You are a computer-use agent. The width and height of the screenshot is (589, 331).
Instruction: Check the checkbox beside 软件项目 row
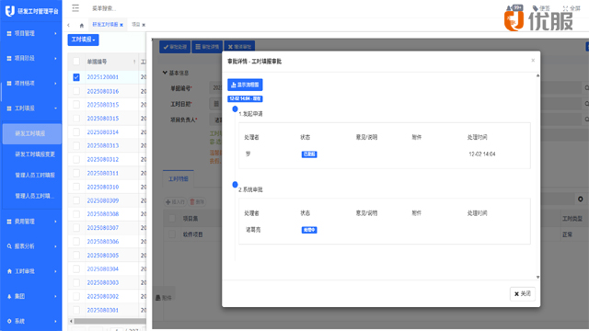point(172,234)
